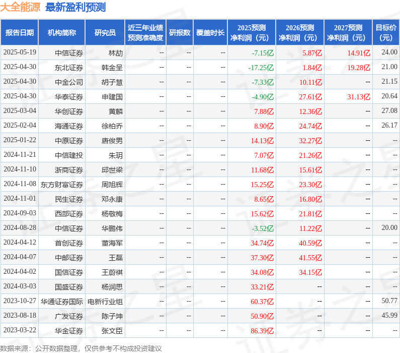The width and height of the screenshot is (400, 353).
Task: Select 华通证券国际 institution cell
Action: [x=62, y=302]
